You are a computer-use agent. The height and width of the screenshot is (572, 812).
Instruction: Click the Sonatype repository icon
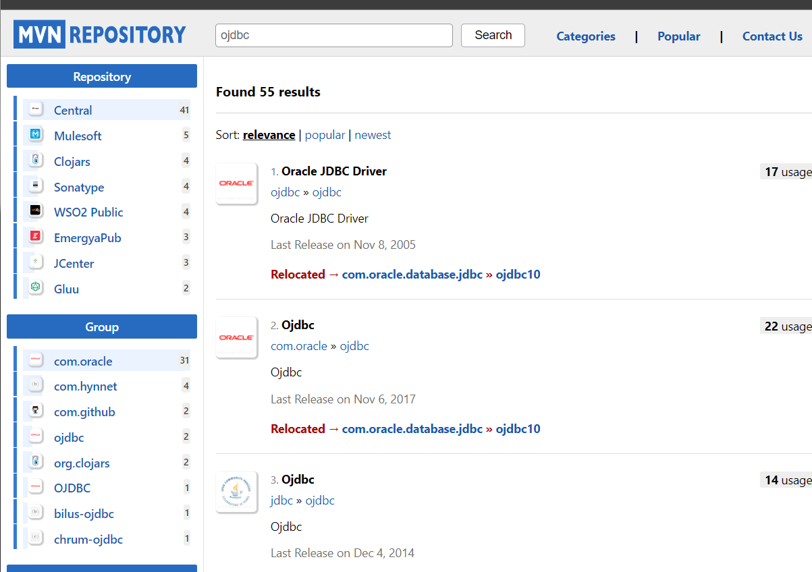(36, 186)
